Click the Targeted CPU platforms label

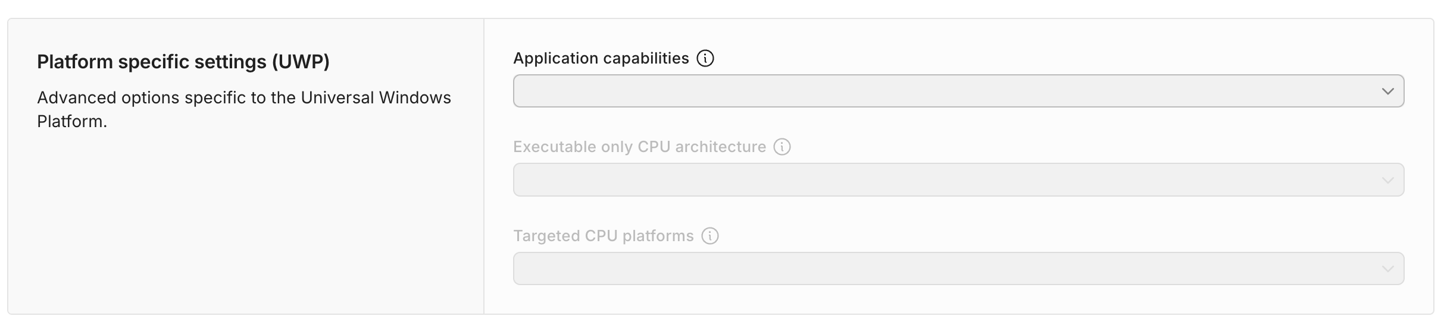coord(603,236)
